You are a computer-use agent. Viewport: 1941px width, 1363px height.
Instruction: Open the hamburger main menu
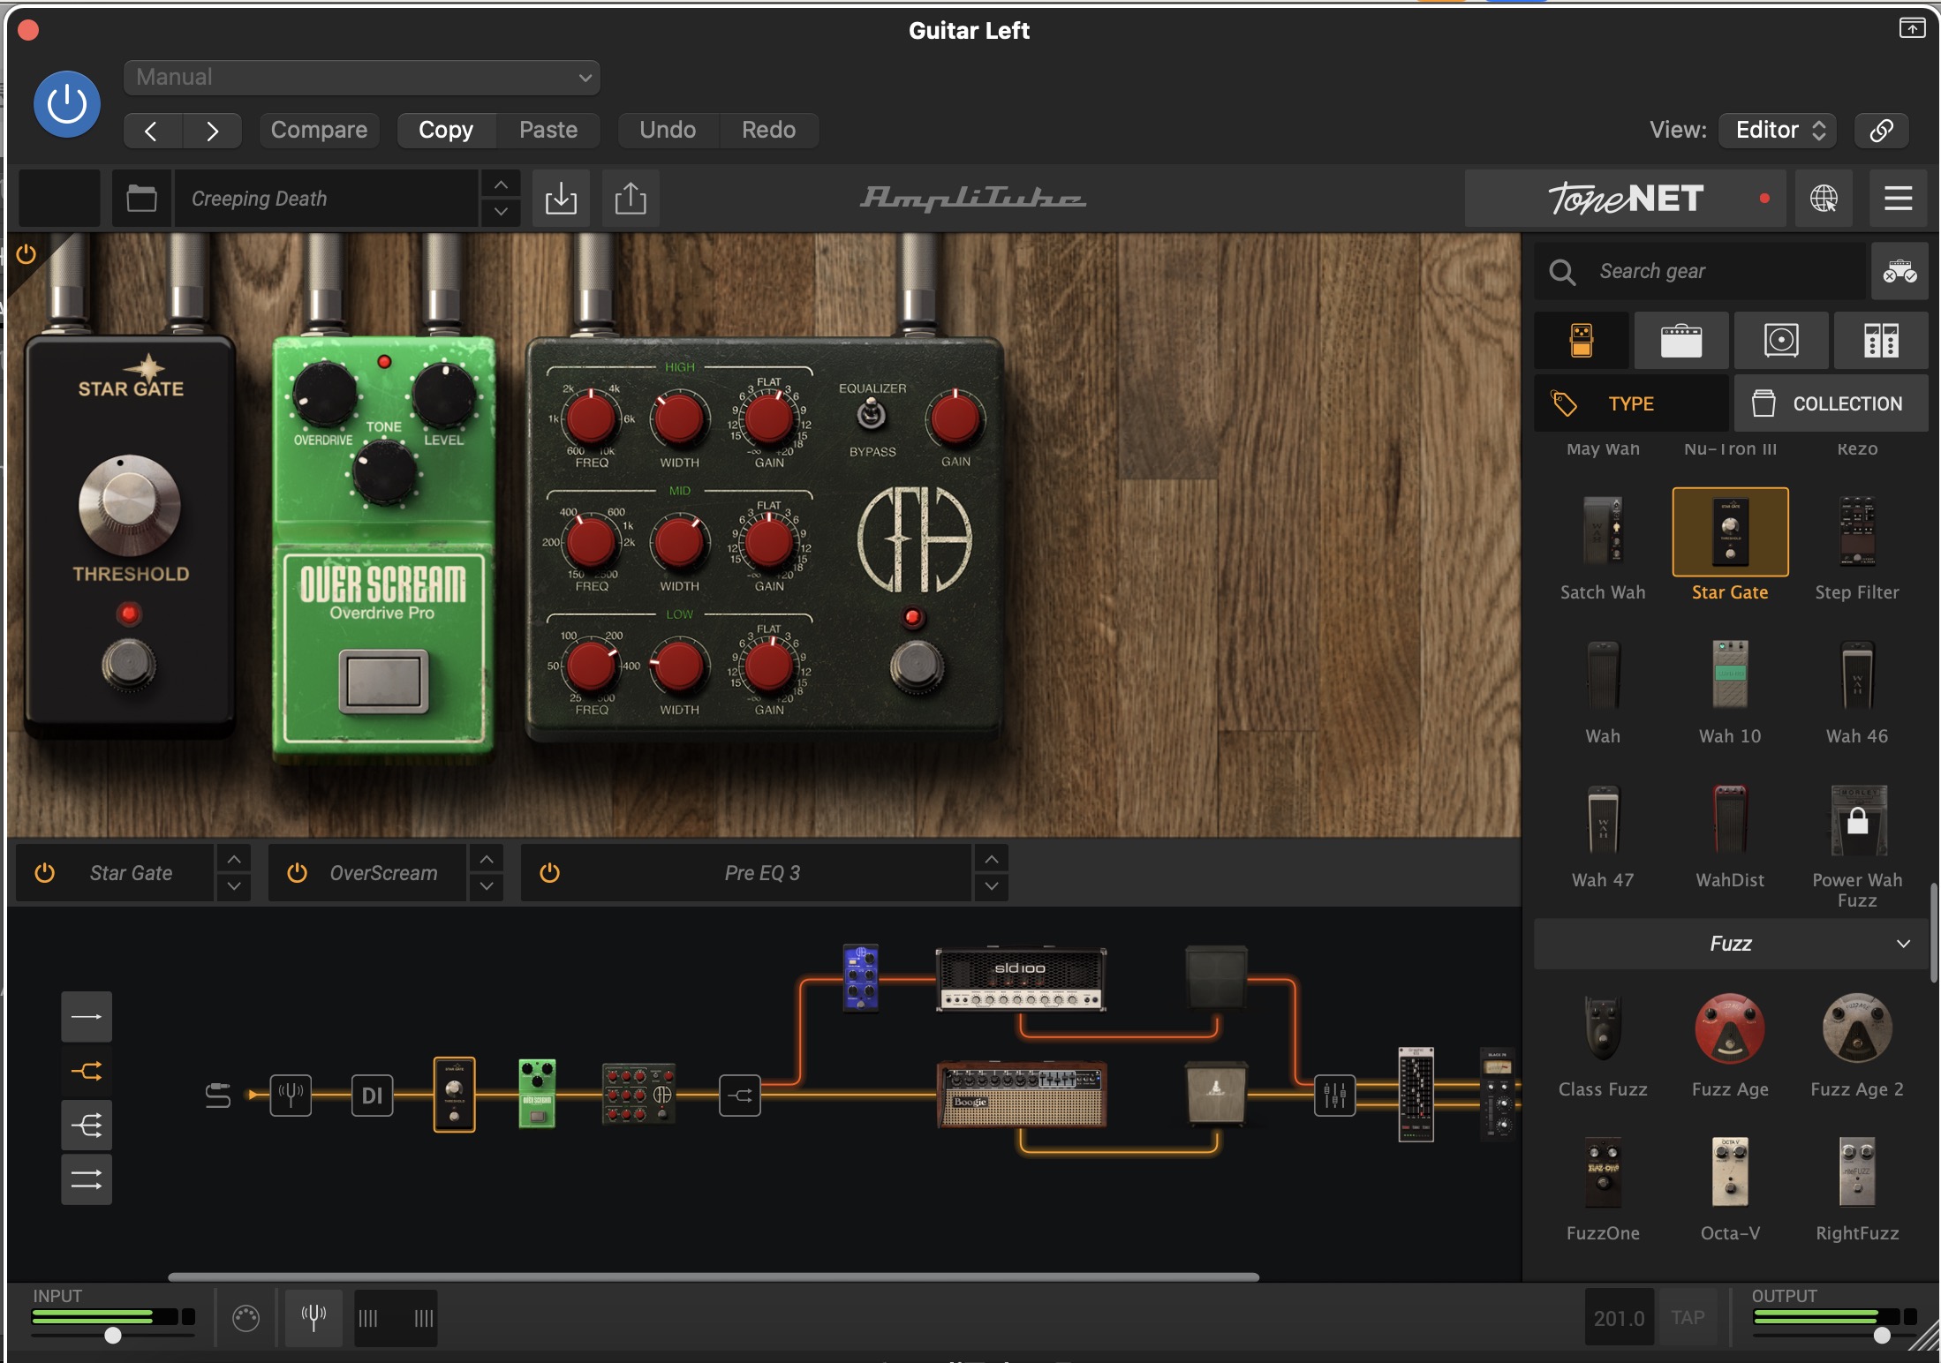1898,199
